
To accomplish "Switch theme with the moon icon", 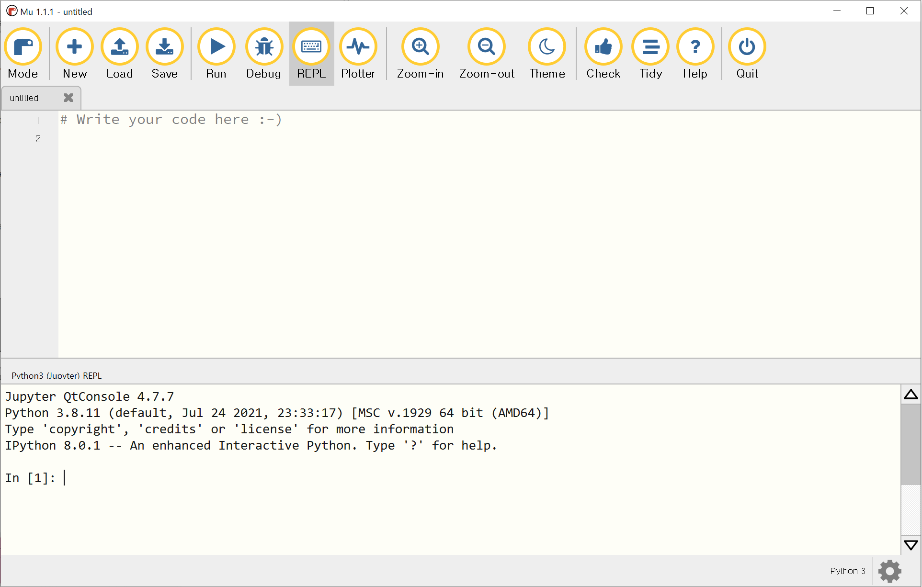I will click(547, 47).
